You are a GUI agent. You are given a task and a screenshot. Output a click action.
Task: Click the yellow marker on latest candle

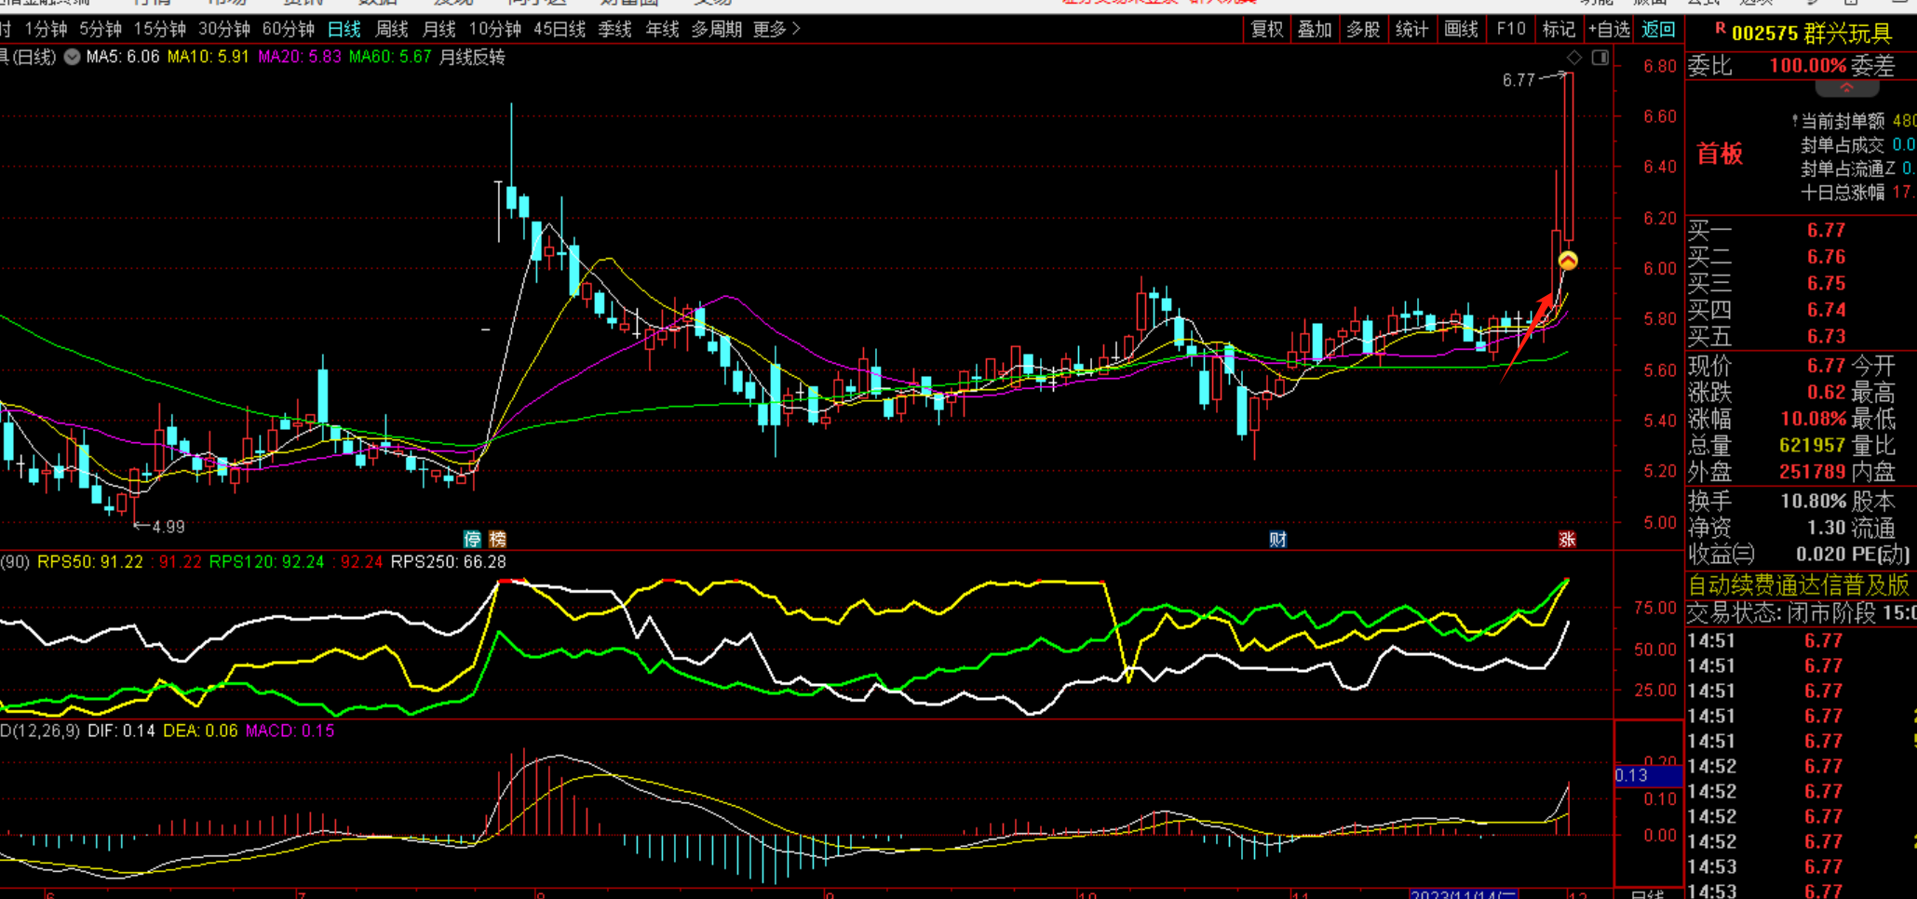[x=1568, y=261]
